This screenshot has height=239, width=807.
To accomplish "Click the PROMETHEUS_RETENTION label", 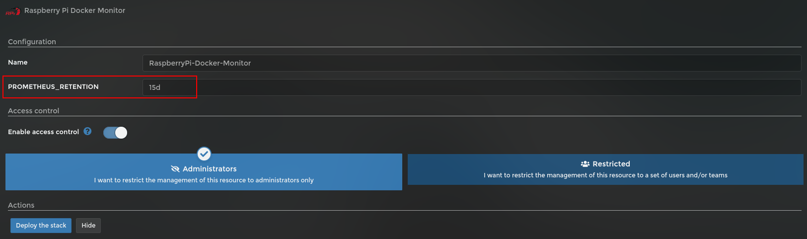I will click(53, 87).
